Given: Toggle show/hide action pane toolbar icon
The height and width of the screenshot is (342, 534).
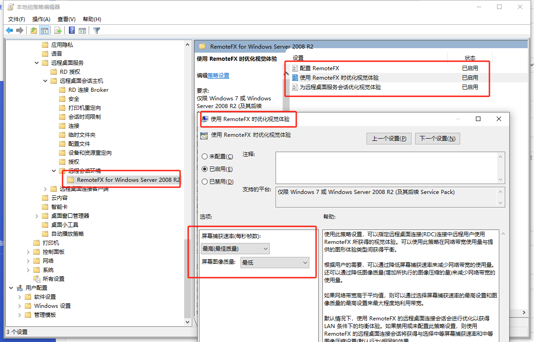Looking at the screenshot, I should (82, 31).
